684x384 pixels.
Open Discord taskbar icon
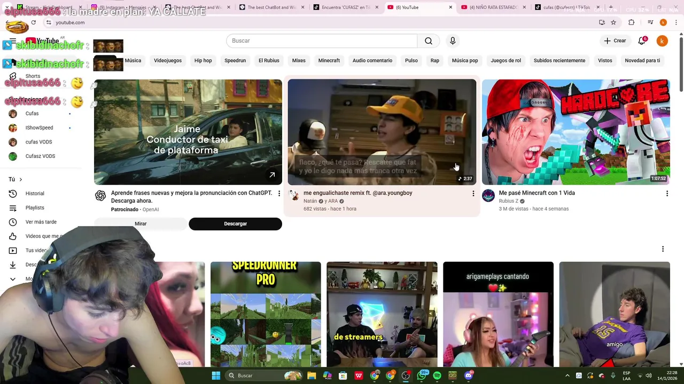469,376
